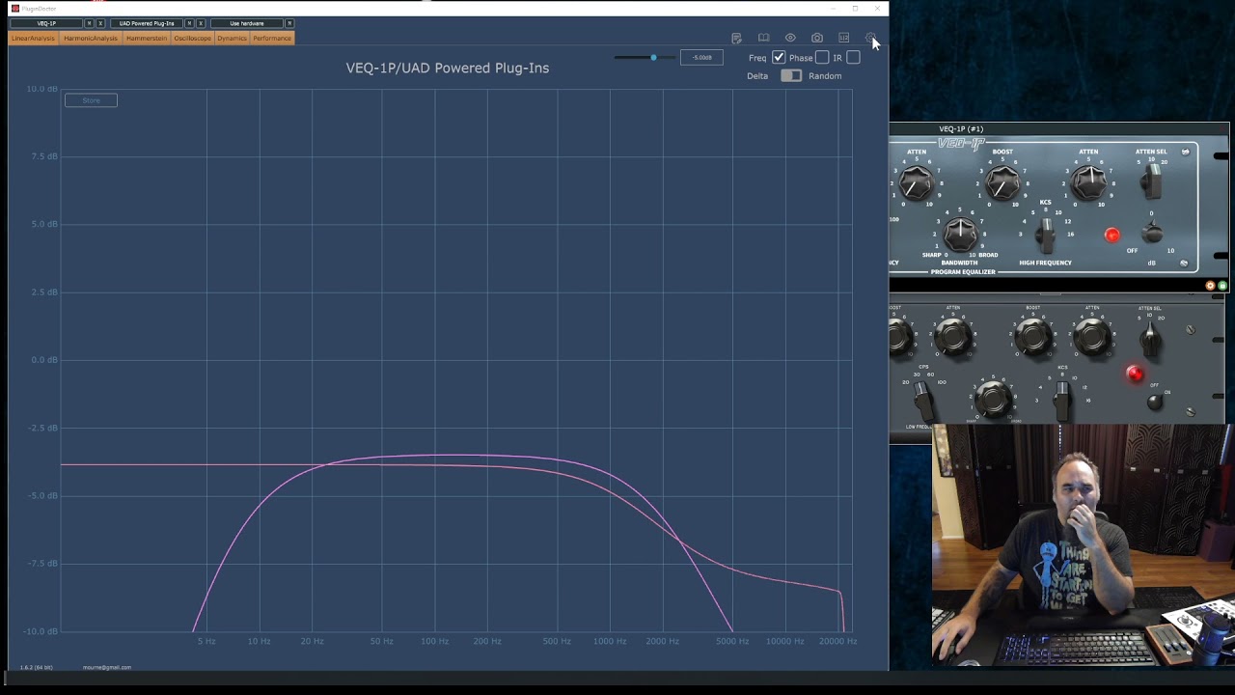
Task: Click the first M button next to VEQ-1P
Action: coord(90,23)
